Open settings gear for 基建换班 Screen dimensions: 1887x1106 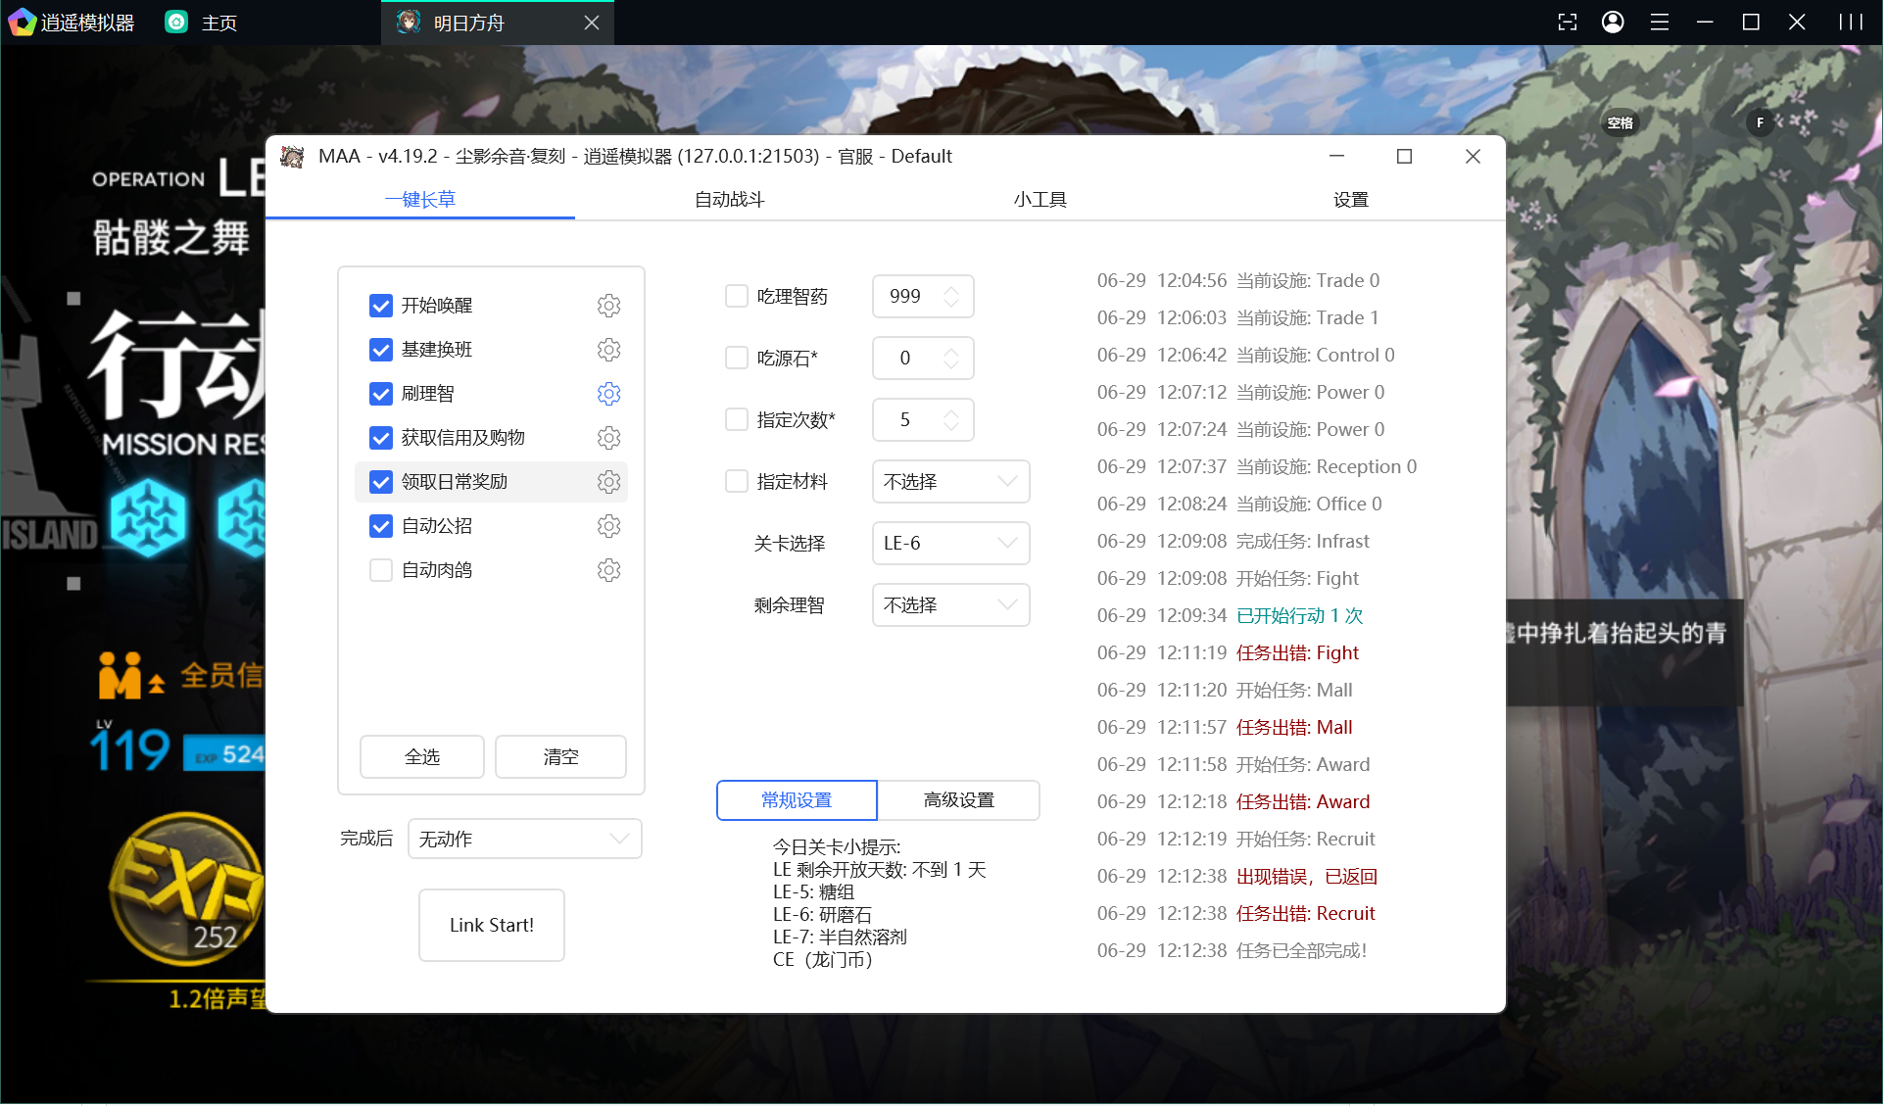coord(608,349)
